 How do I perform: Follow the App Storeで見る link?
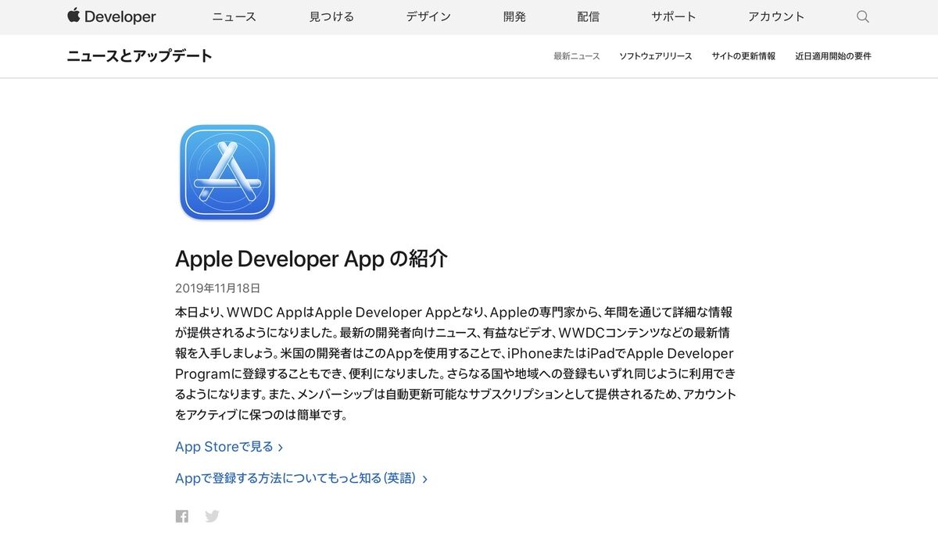click(x=228, y=447)
